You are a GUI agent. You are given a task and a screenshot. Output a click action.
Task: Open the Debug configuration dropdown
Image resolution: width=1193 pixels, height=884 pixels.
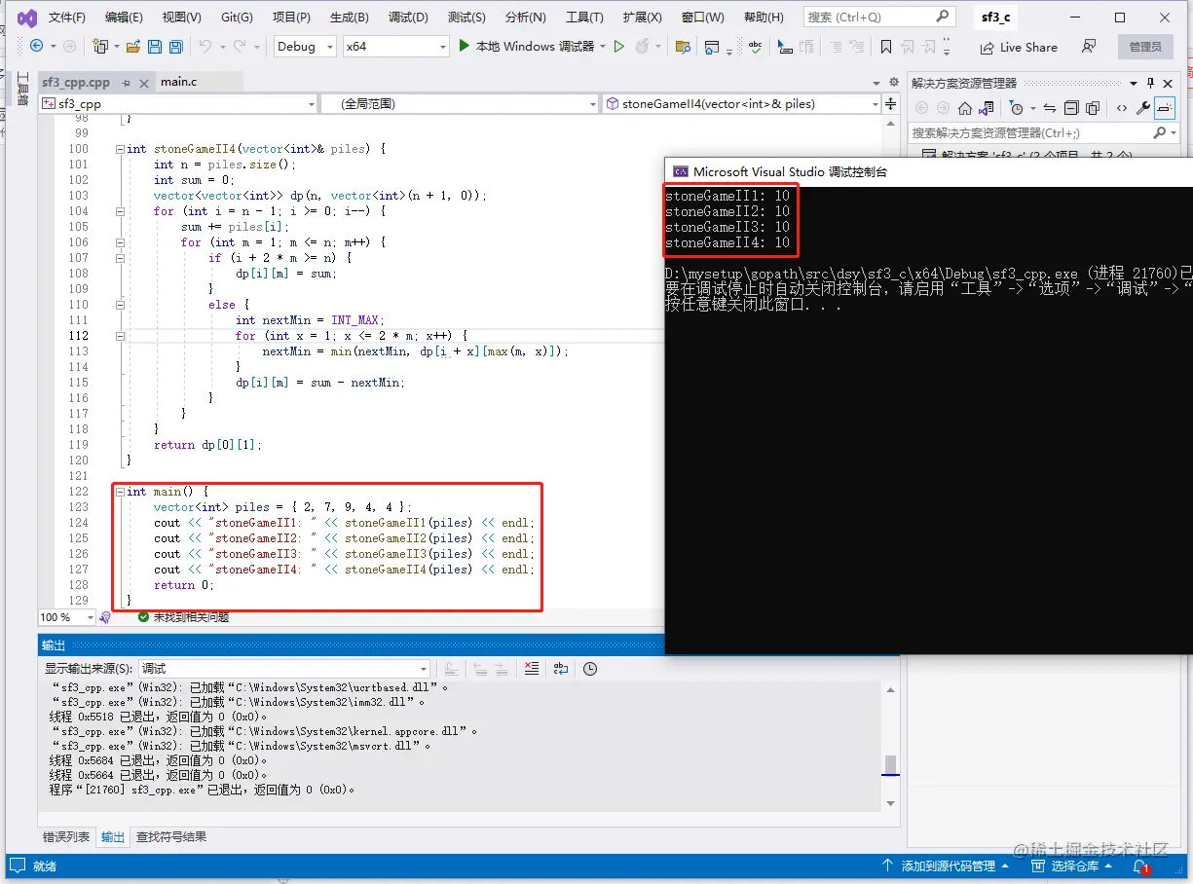(x=304, y=46)
